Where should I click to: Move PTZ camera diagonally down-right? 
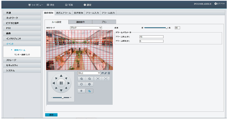coord(66,88)
